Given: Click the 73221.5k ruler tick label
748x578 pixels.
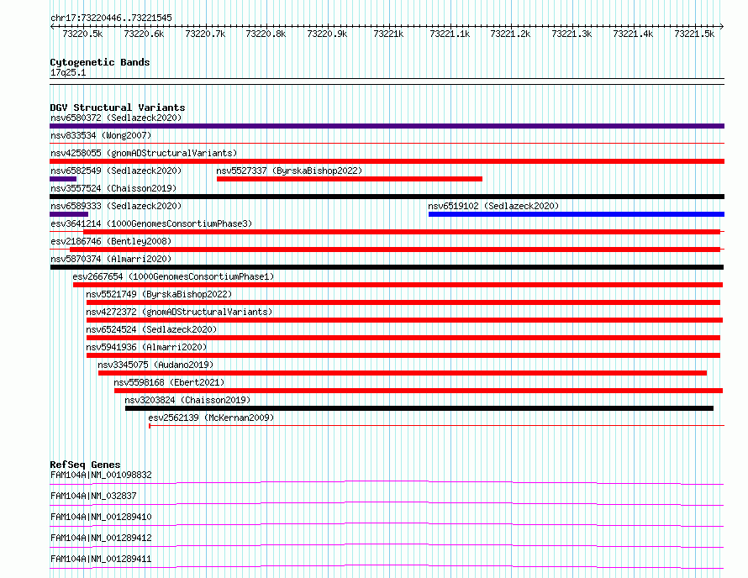Looking at the screenshot, I should [694, 34].
